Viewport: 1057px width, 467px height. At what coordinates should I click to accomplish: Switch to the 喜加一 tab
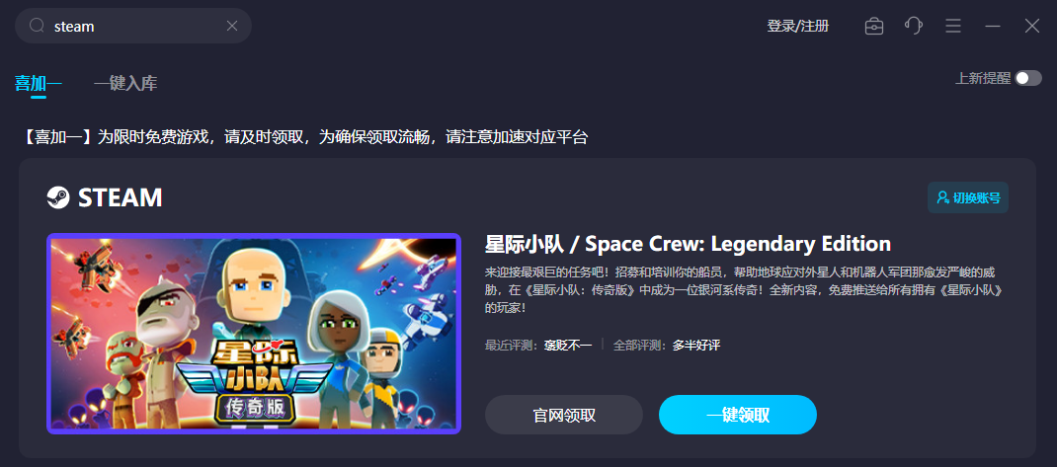39,84
